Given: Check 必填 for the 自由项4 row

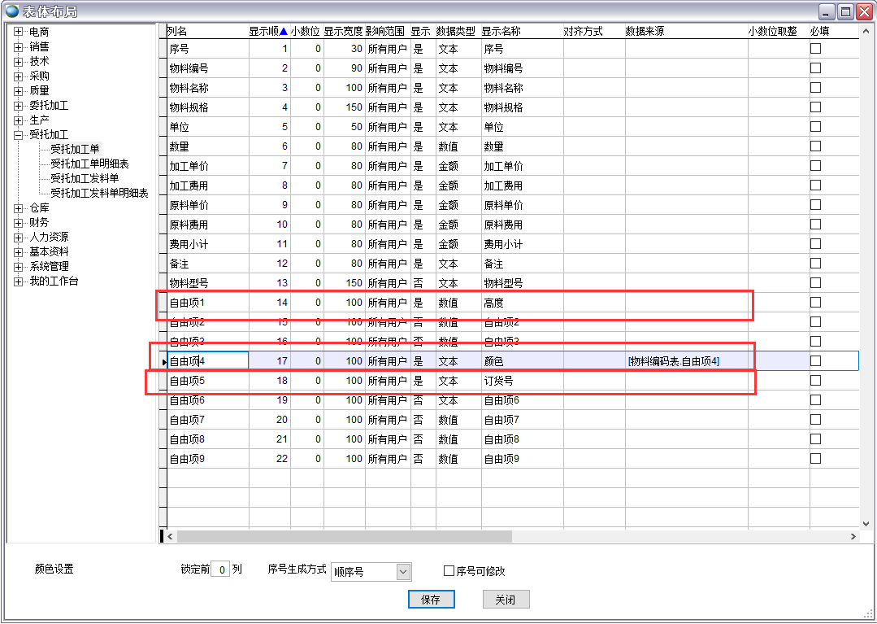Looking at the screenshot, I should 815,361.
